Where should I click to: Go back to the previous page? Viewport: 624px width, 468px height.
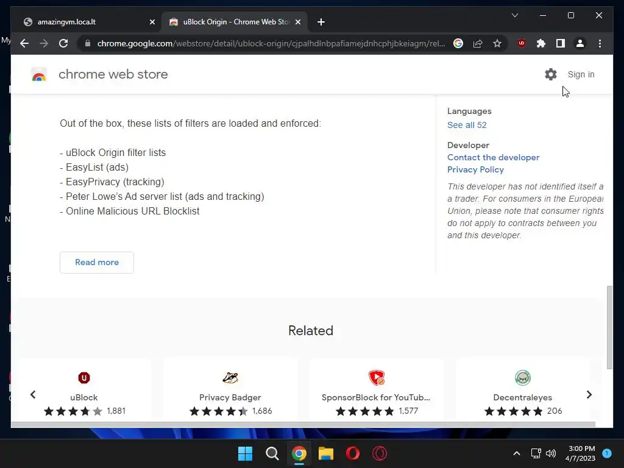click(24, 43)
